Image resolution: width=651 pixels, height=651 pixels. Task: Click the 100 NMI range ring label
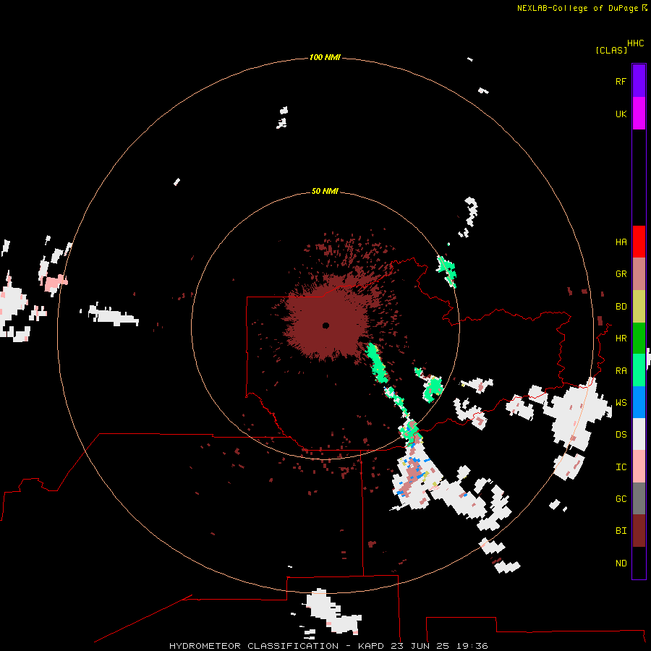pos(325,57)
